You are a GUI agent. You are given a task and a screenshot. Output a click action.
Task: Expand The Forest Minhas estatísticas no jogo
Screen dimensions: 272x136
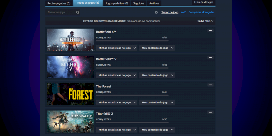(x=117, y=102)
